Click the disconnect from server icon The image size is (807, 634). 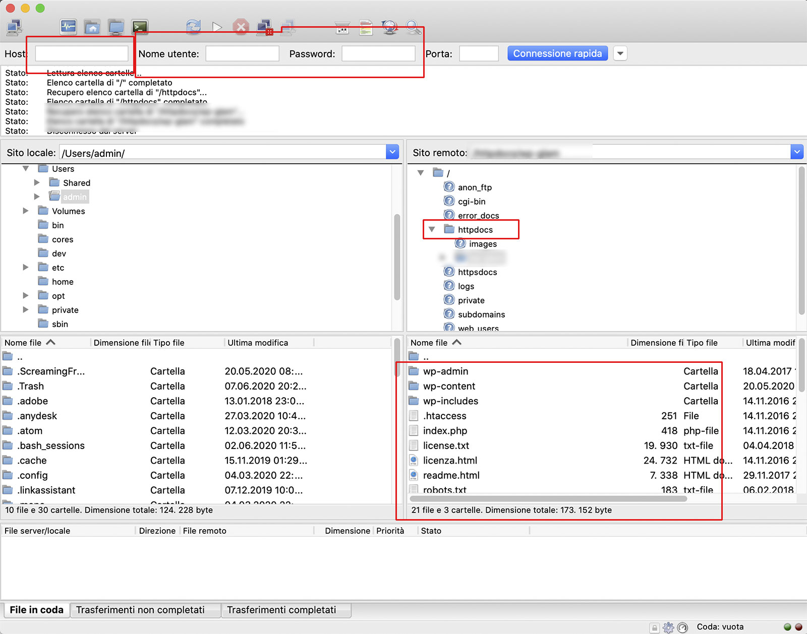265,27
